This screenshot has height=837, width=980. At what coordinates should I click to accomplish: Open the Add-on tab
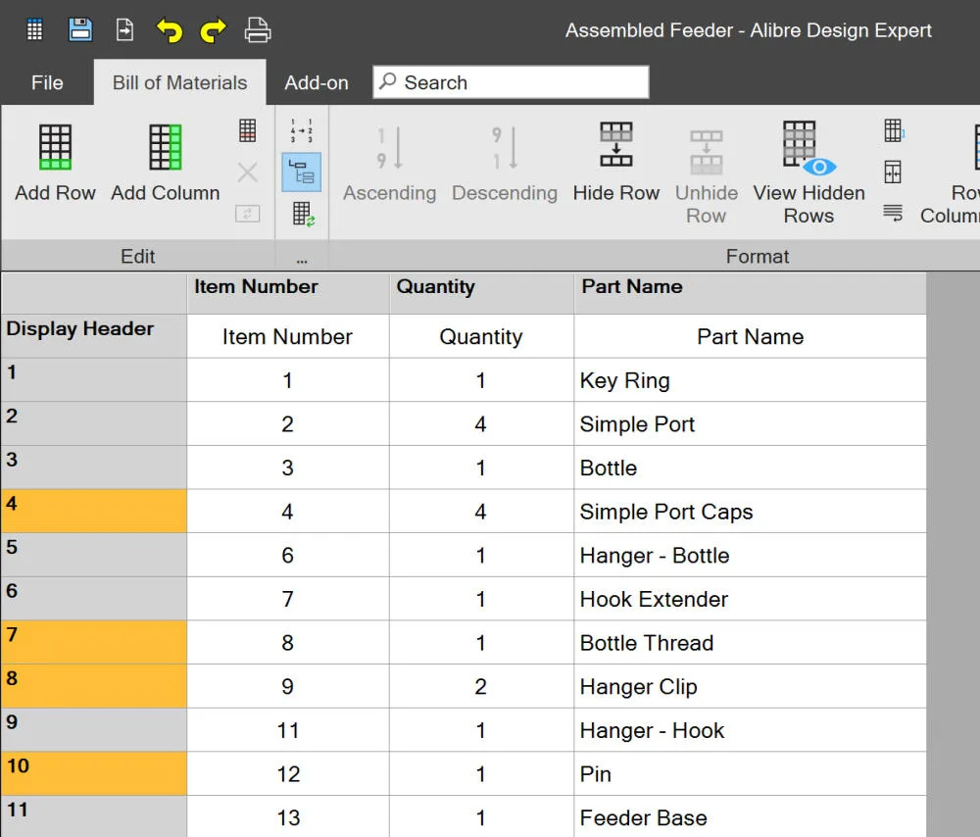(317, 82)
